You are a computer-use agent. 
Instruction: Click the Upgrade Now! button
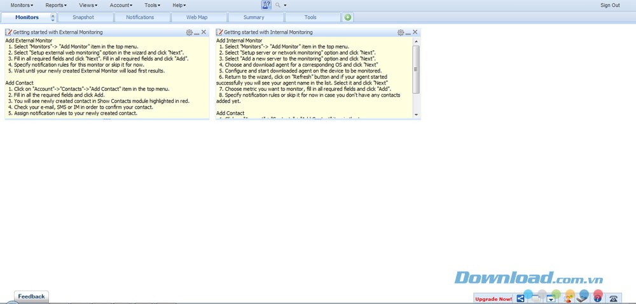(494, 298)
